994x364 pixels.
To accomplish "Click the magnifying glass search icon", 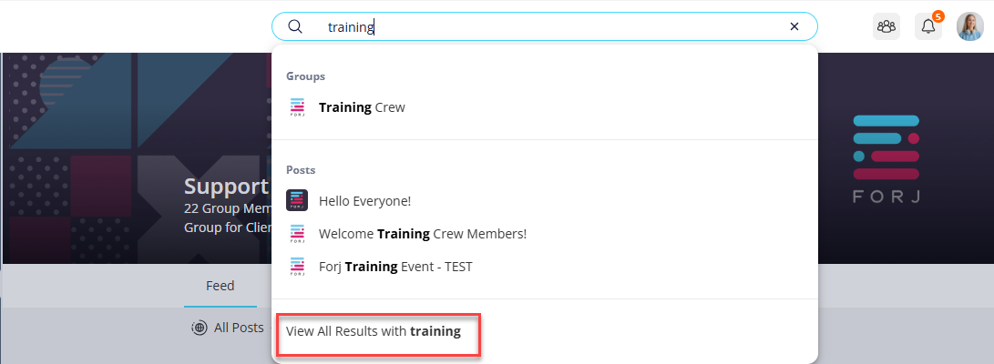I will pos(295,26).
